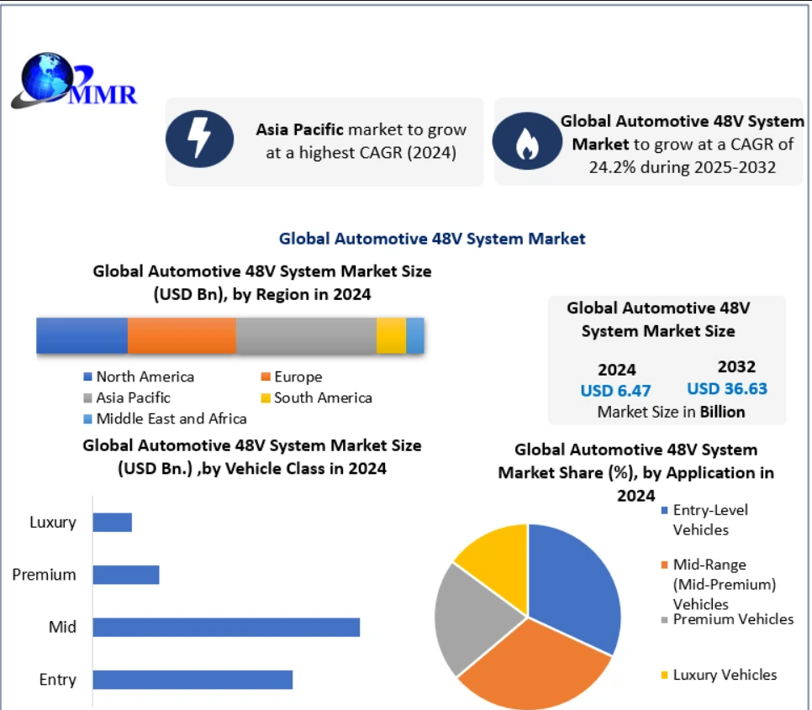Click the orange pie chart slice
Image resolution: width=812 pixels, height=710 pixels.
click(x=530, y=664)
